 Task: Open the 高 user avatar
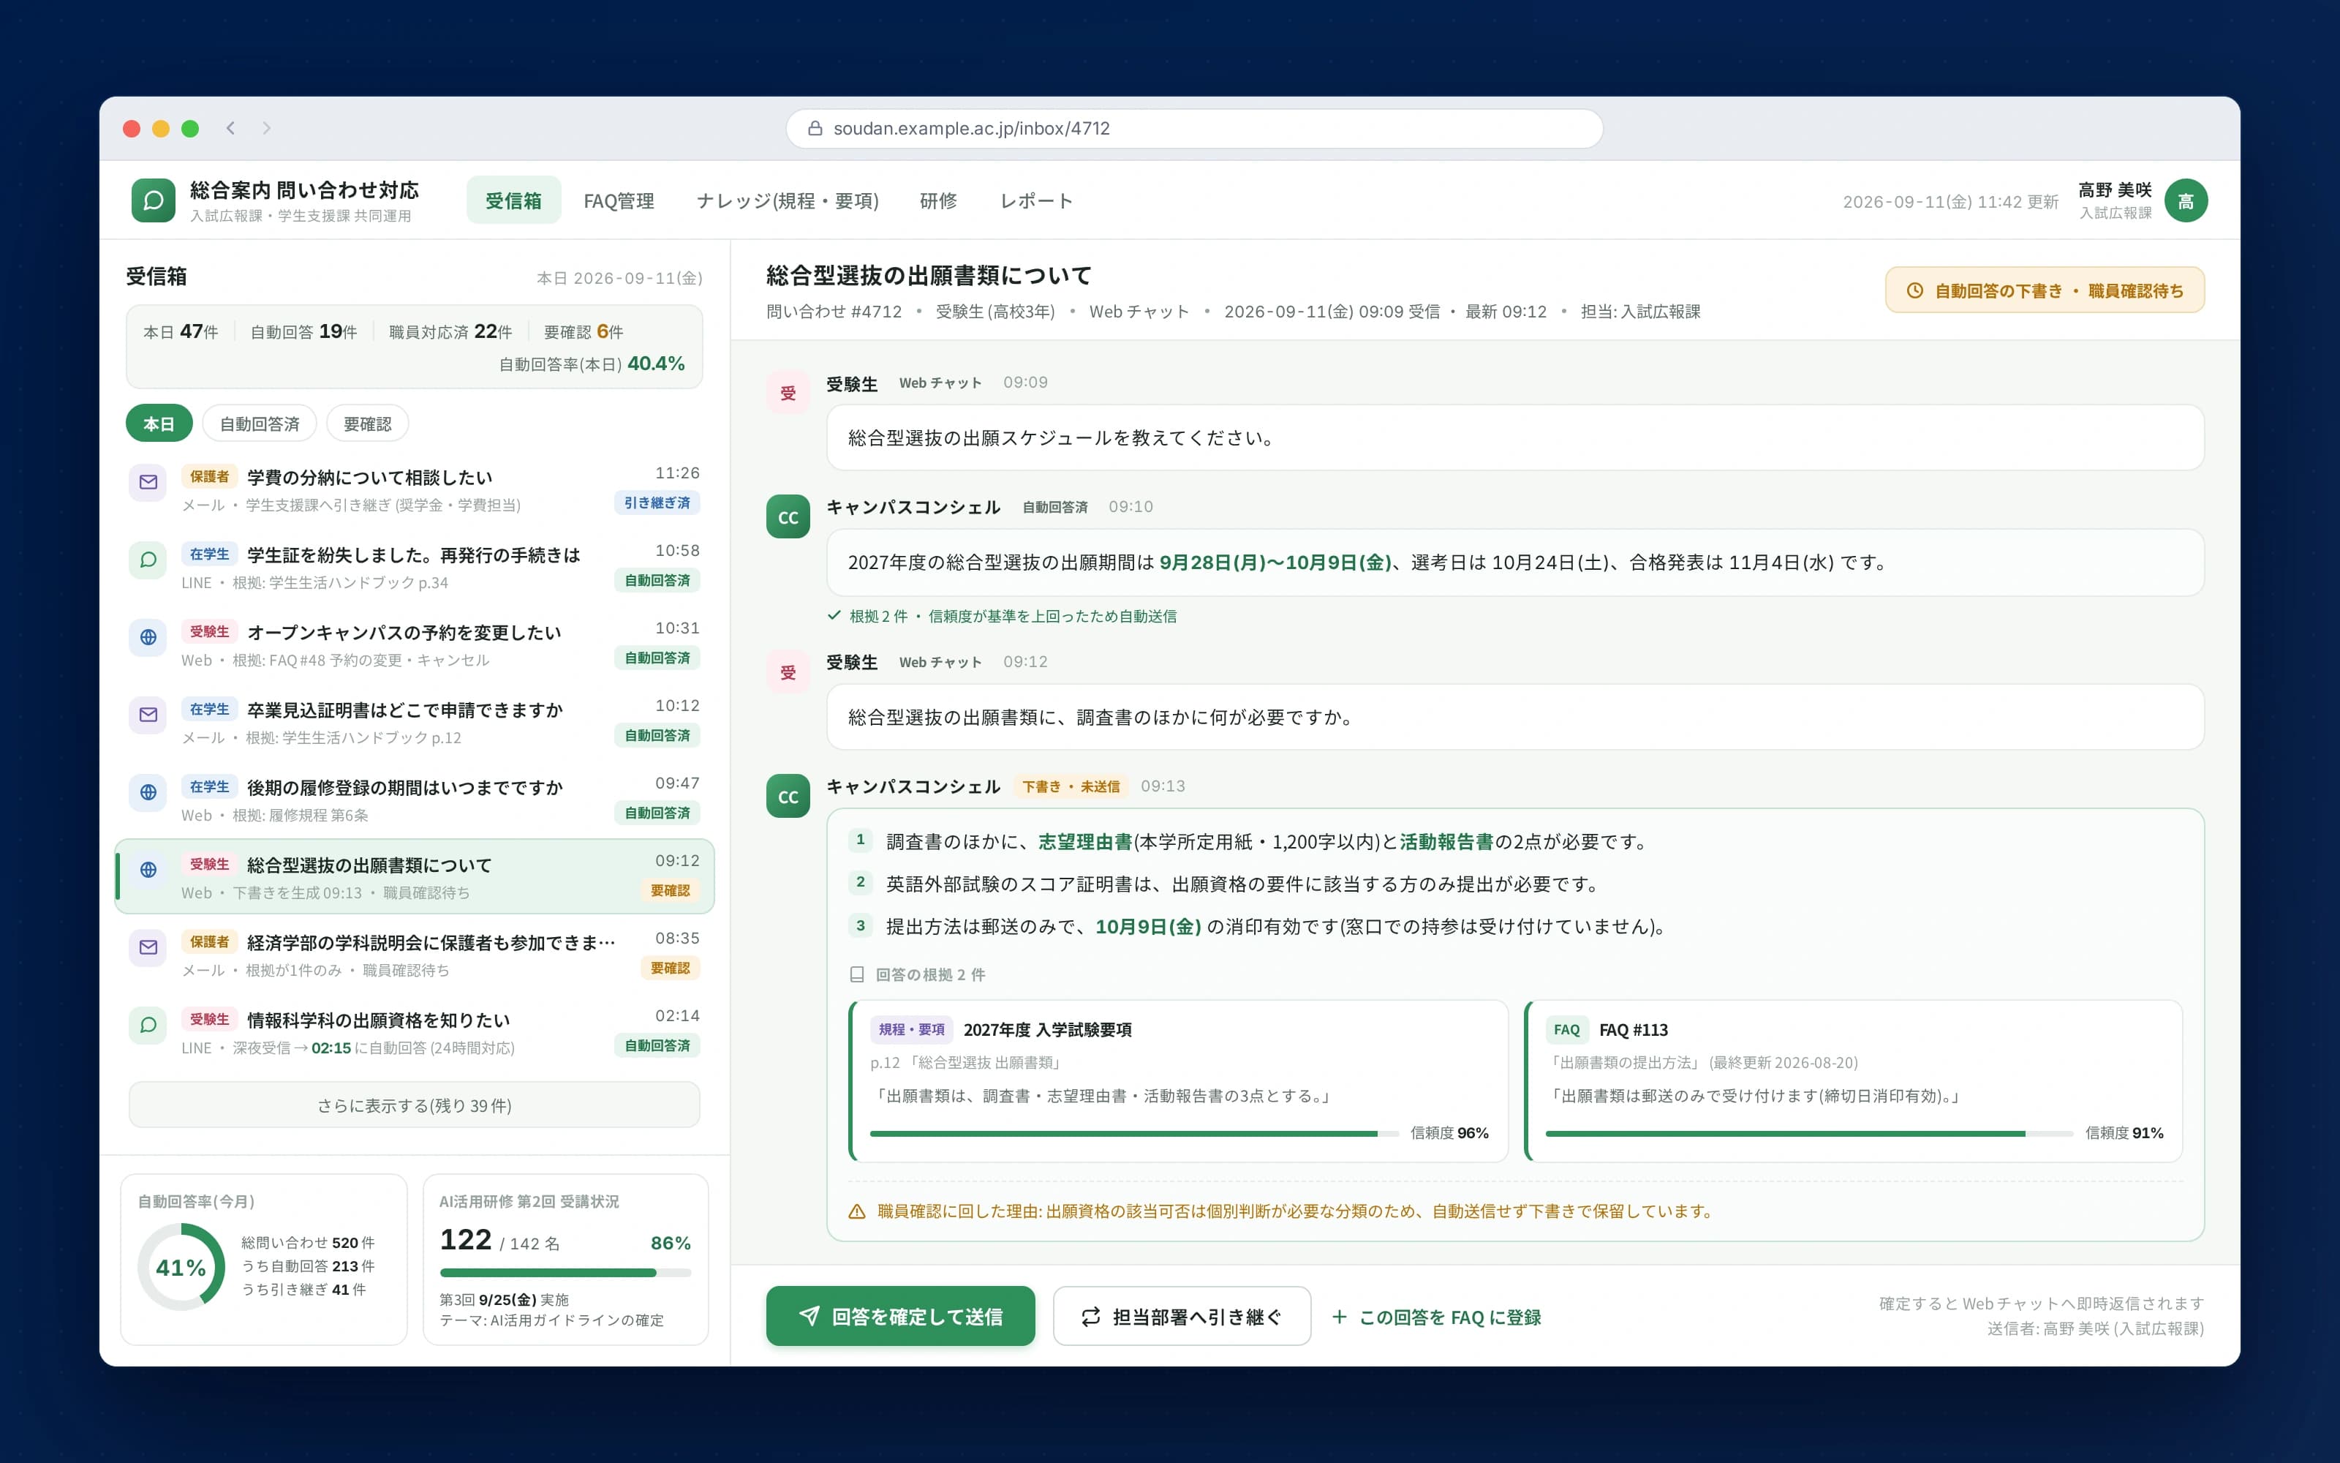point(2185,200)
